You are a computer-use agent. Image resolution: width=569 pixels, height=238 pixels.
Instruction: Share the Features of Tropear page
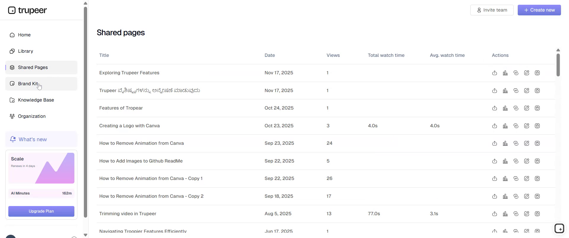tap(495, 108)
